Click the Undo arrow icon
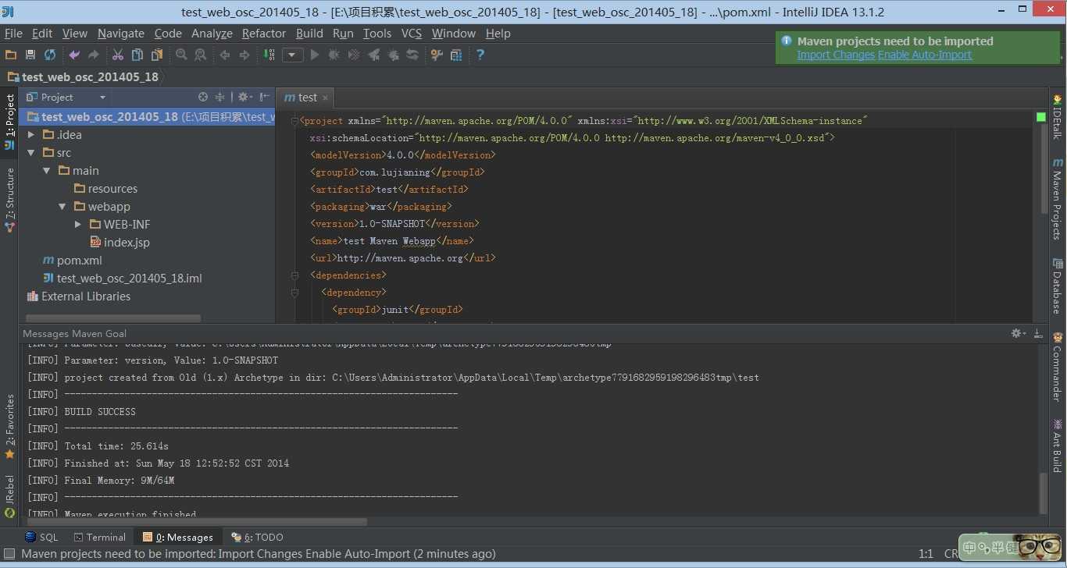 pyautogui.click(x=74, y=55)
